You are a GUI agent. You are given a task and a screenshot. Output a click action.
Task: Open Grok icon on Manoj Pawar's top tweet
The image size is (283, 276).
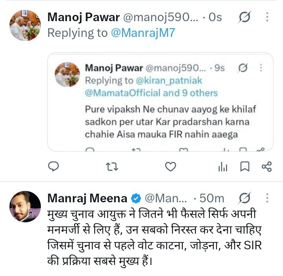tap(244, 17)
